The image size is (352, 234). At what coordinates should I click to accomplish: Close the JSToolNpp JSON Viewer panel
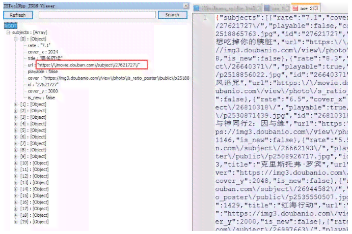coord(186,6)
